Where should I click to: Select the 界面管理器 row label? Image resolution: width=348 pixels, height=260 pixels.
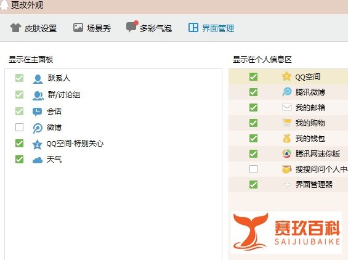[x=314, y=184]
